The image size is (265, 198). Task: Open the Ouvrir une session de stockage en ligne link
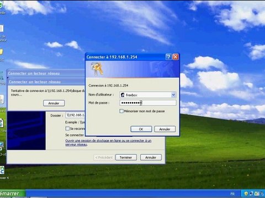[108, 142]
